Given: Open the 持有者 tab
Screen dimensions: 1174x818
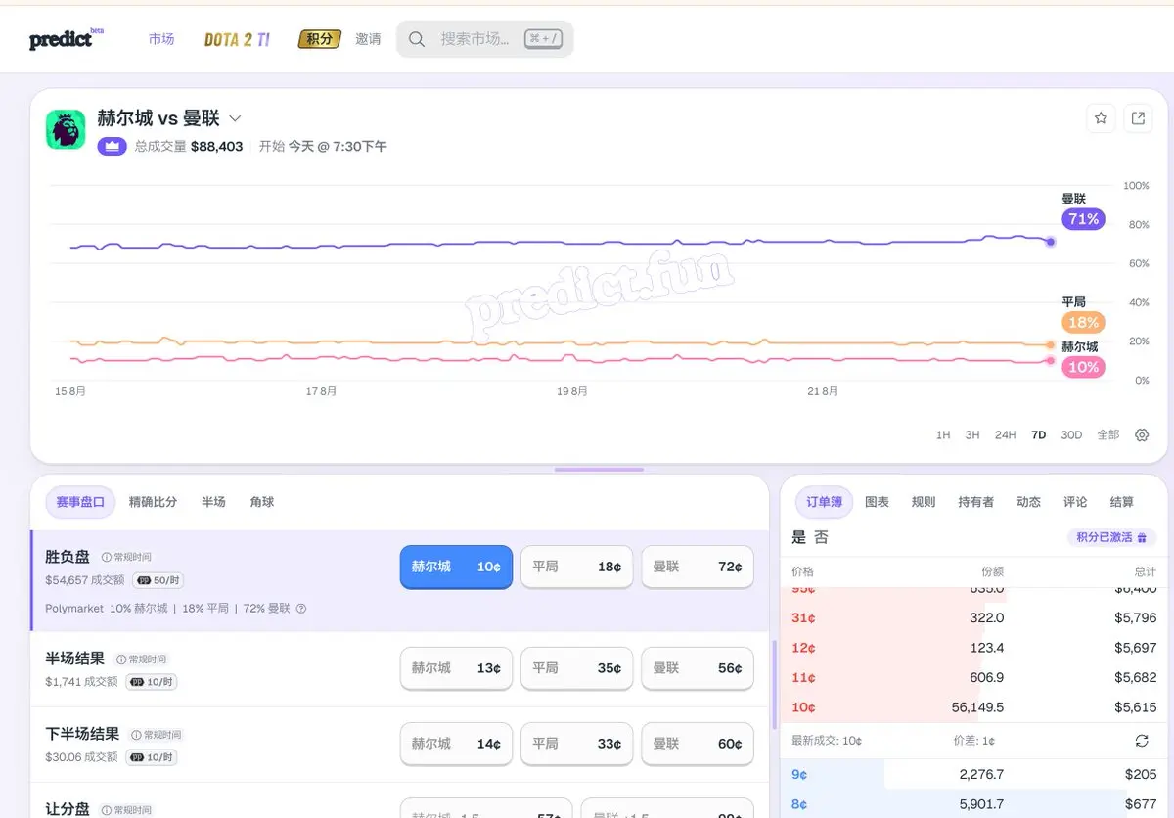Looking at the screenshot, I should [975, 502].
